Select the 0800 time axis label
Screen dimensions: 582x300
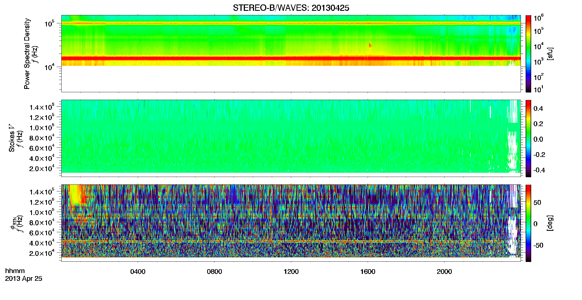pos(214,272)
